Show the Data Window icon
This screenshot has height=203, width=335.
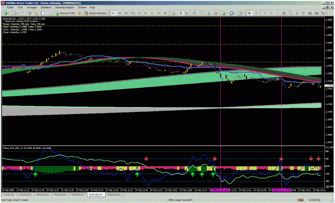click(29, 13)
